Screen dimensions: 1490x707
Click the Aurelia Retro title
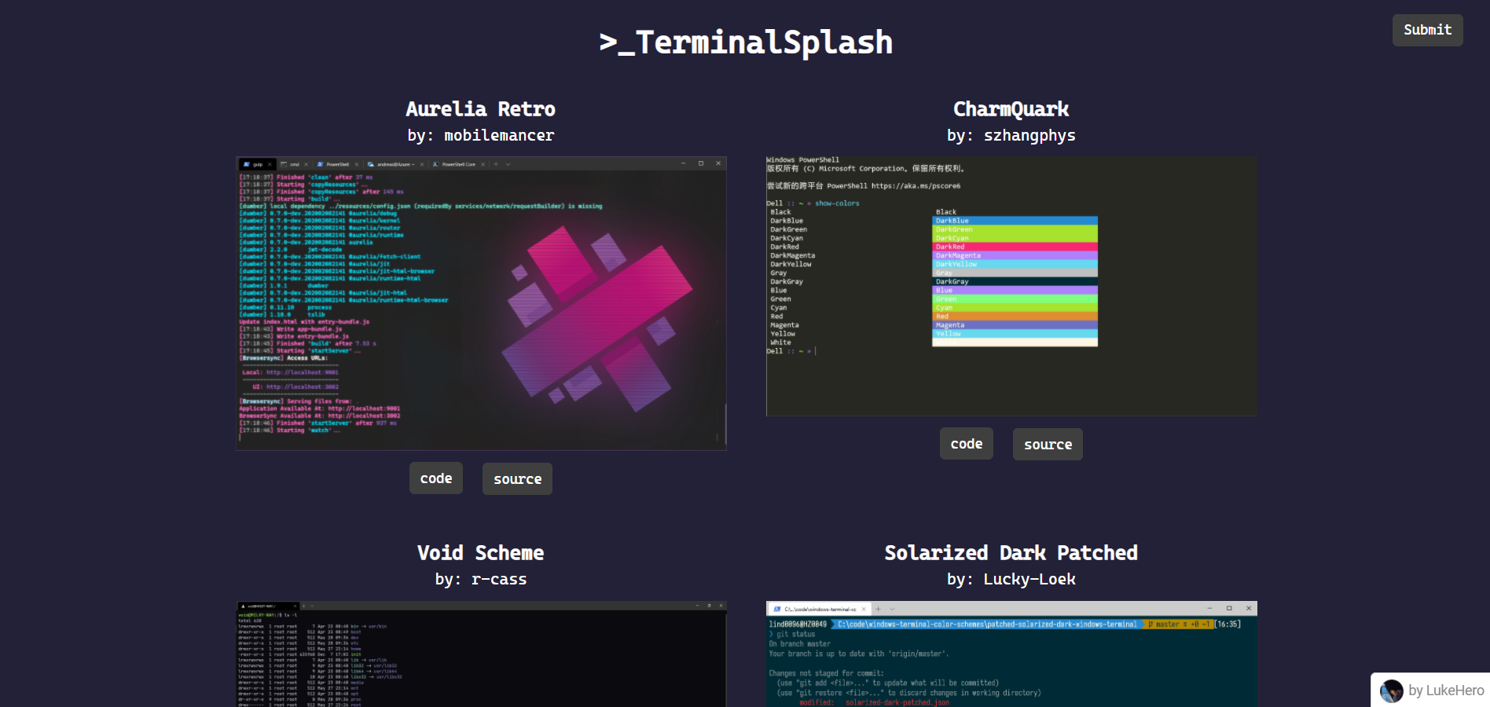coord(481,109)
